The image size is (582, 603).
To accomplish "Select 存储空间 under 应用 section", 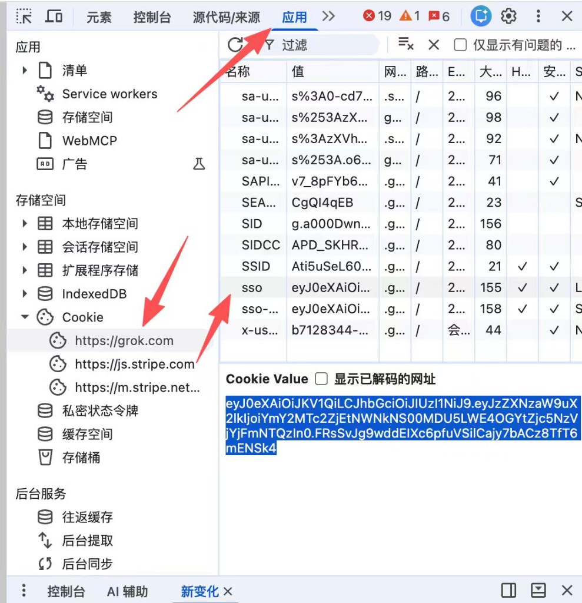I will coord(87,117).
